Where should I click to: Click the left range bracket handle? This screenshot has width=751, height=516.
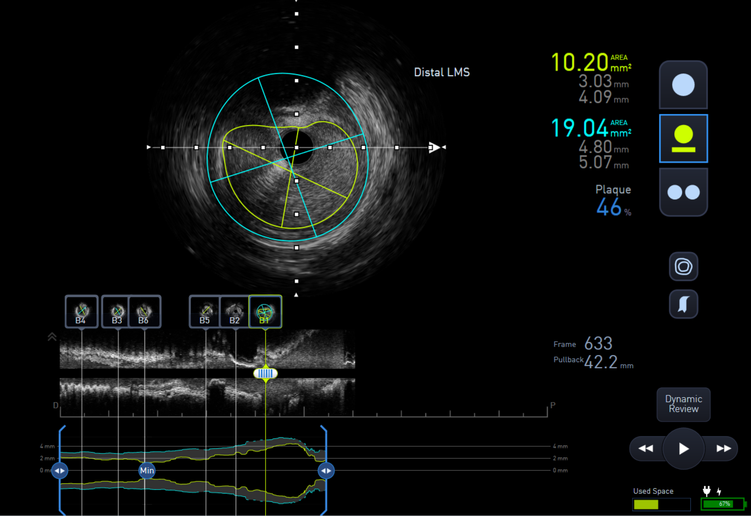point(59,471)
